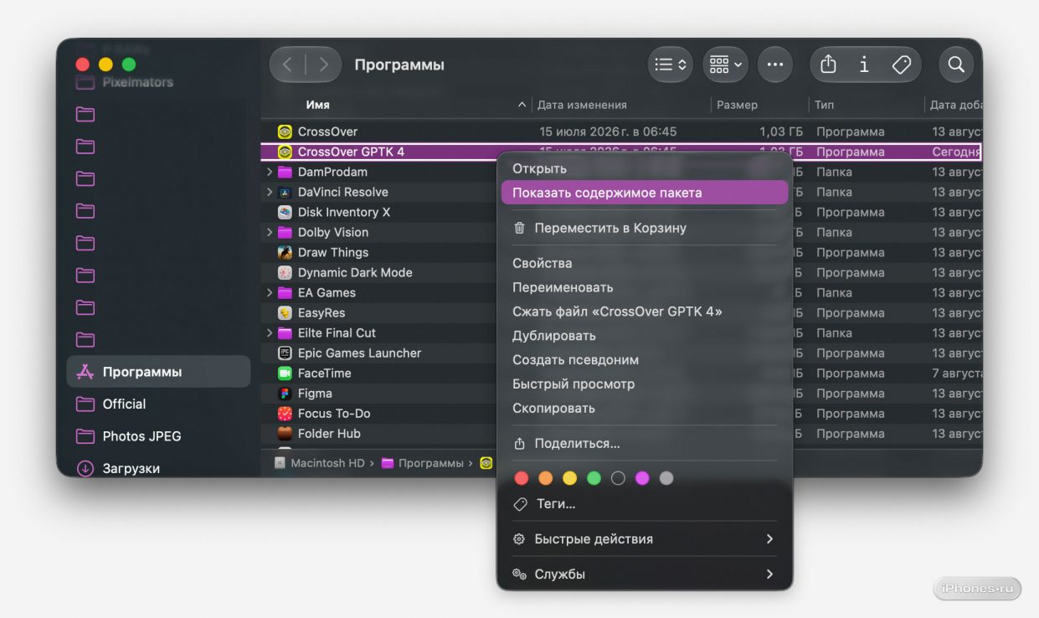The width and height of the screenshot is (1039, 618).
Task: Click Macintosh HD in the path bar
Action: point(319,463)
